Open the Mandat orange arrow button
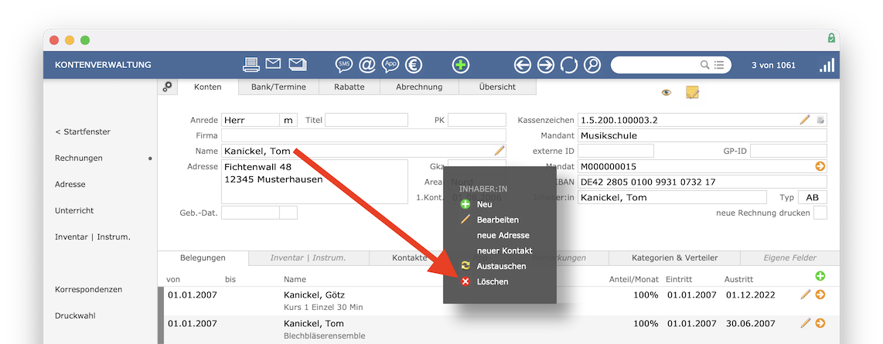This screenshot has height=344, width=883. click(820, 166)
